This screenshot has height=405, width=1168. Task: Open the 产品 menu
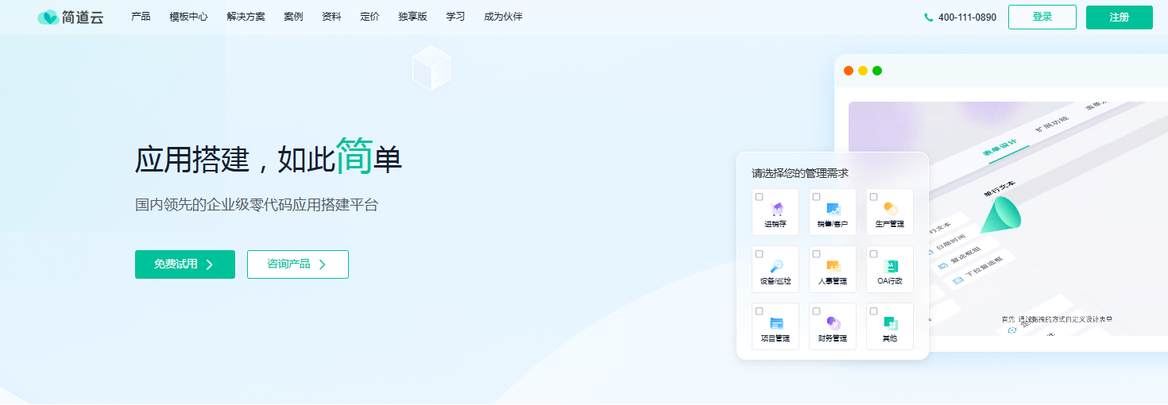141,17
